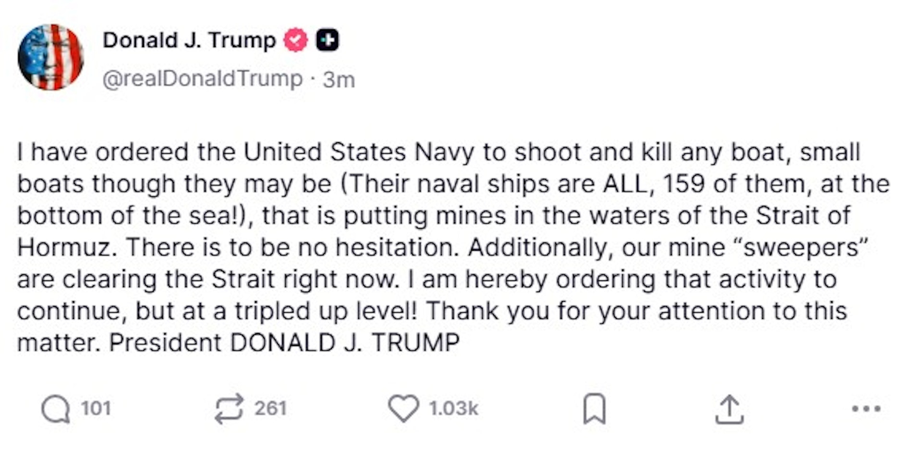Open the three-dot more options menu

coord(866,409)
